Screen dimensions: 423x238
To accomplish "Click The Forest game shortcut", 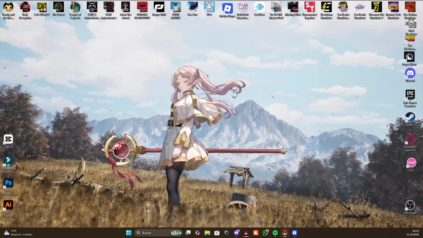I will coord(58,9).
